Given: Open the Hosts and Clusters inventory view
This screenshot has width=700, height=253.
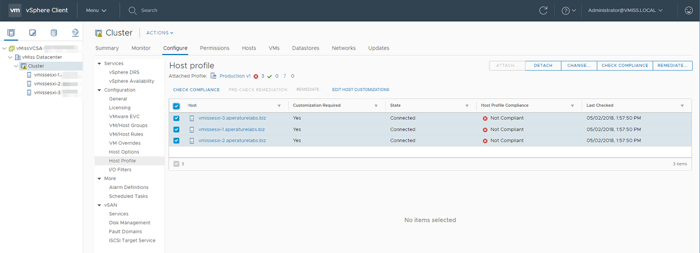Looking at the screenshot, I should [11, 33].
